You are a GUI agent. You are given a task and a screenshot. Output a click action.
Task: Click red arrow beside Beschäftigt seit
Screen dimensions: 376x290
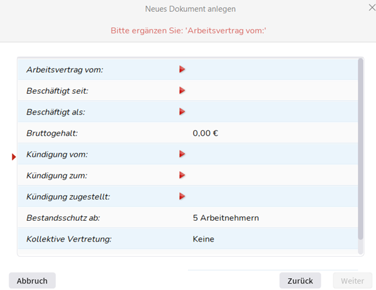coord(182,91)
